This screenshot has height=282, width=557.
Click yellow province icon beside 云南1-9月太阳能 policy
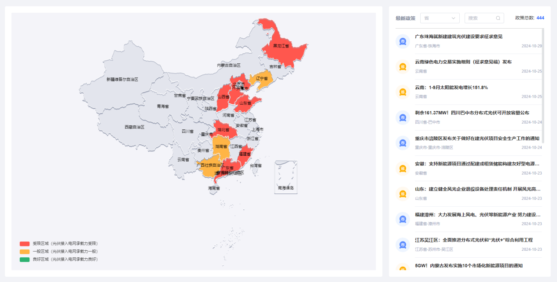click(x=403, y=92)
